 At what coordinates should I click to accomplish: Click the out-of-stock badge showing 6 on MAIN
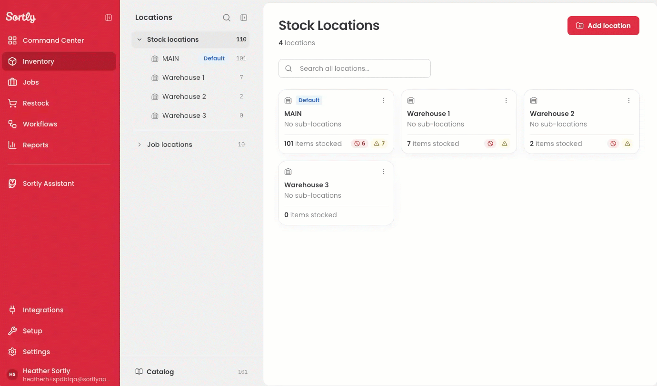pyautogui.click(x=360, y=144)
